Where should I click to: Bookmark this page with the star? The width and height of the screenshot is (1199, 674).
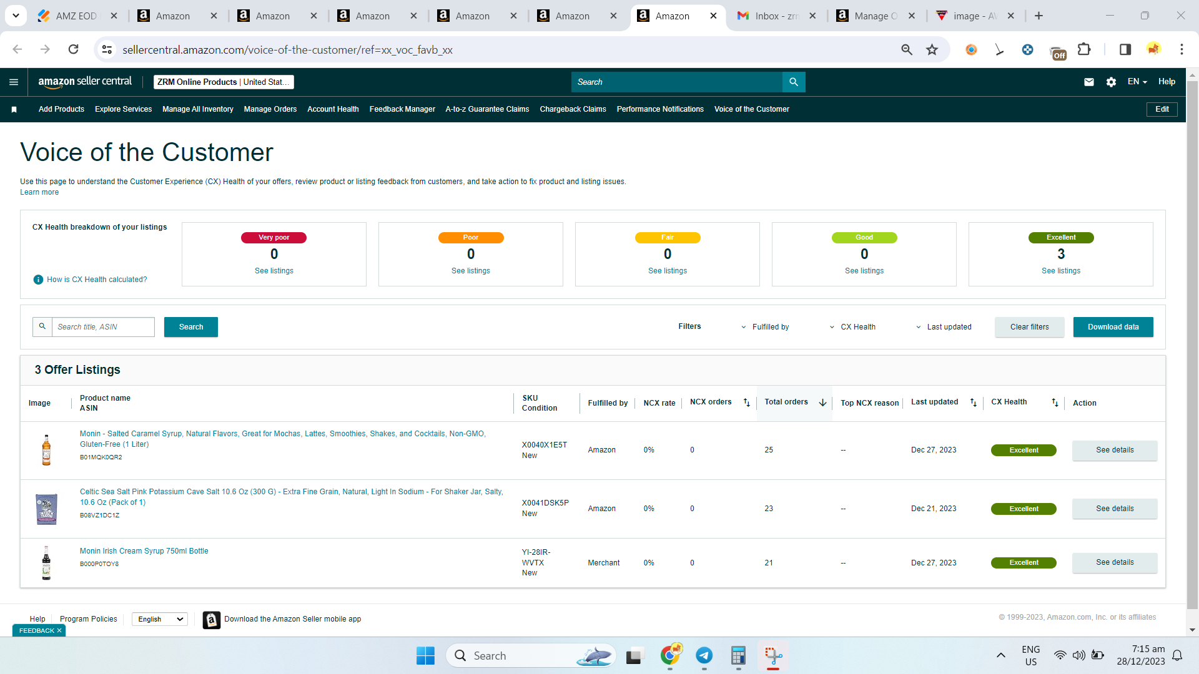point(932,49)
